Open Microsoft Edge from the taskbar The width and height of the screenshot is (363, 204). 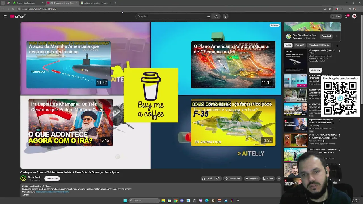tap(207, 201)
